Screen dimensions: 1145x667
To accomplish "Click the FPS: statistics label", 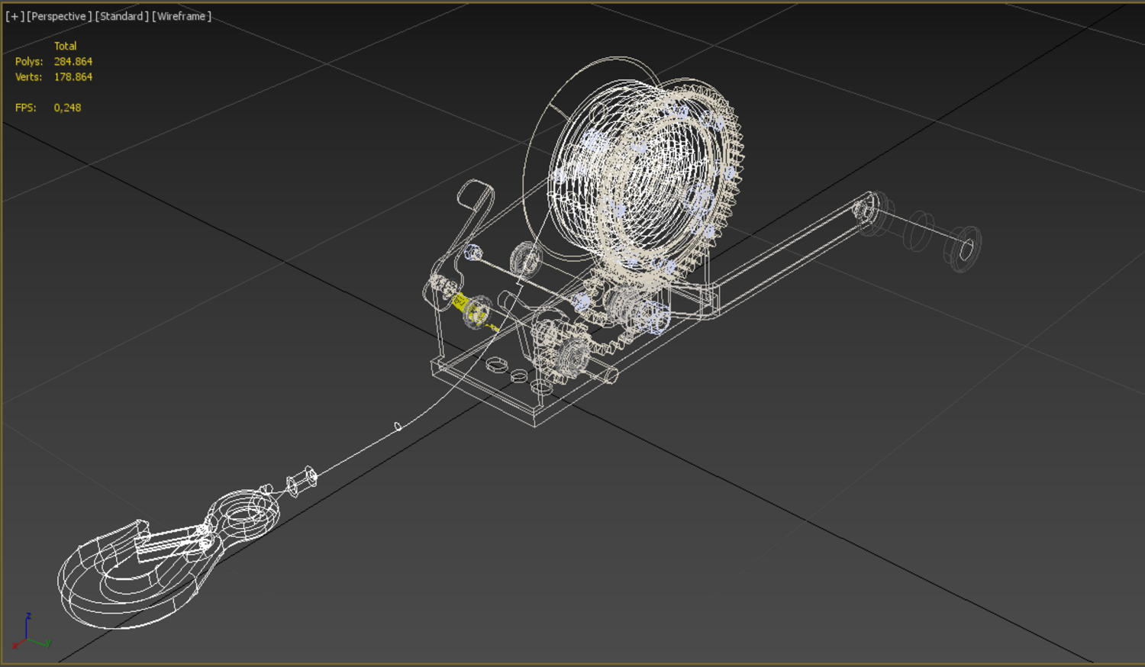I will (26, 108).
